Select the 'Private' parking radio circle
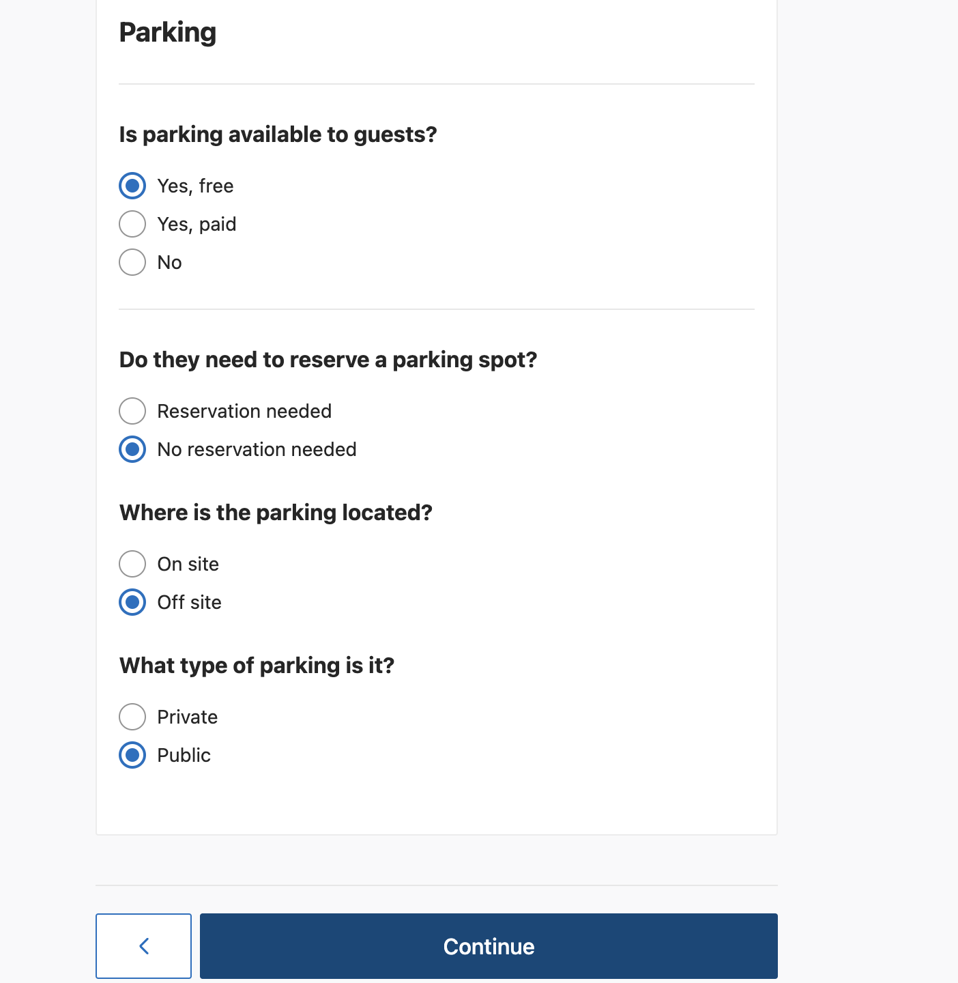The height and width of the screenshot is (983, 958). (x=132, y=717)
